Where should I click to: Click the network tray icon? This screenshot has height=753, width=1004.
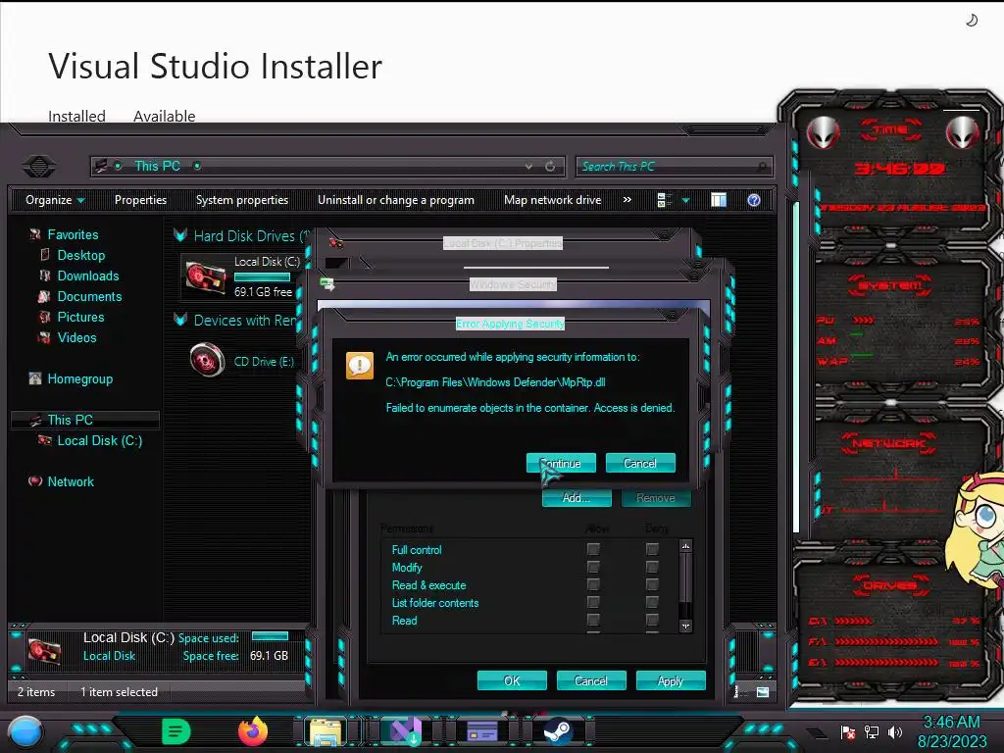pos(872,732)
